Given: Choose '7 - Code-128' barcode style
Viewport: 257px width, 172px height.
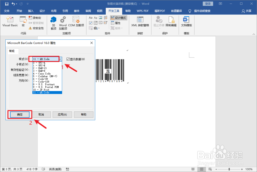Looking at the screenshot, I should point(47,82).
